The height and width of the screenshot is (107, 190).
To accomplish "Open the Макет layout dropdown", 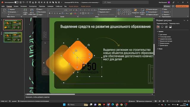I will click(39, 9).
